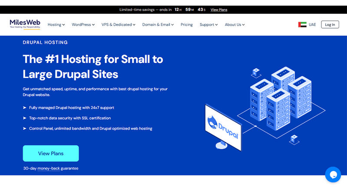Image resolution: width=347 pixels, height=193 pixels.
Task: Expand the About Us dropdown
Action: 235,25
